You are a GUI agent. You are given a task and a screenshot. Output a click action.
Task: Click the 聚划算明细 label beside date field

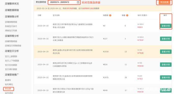(41, 2)
